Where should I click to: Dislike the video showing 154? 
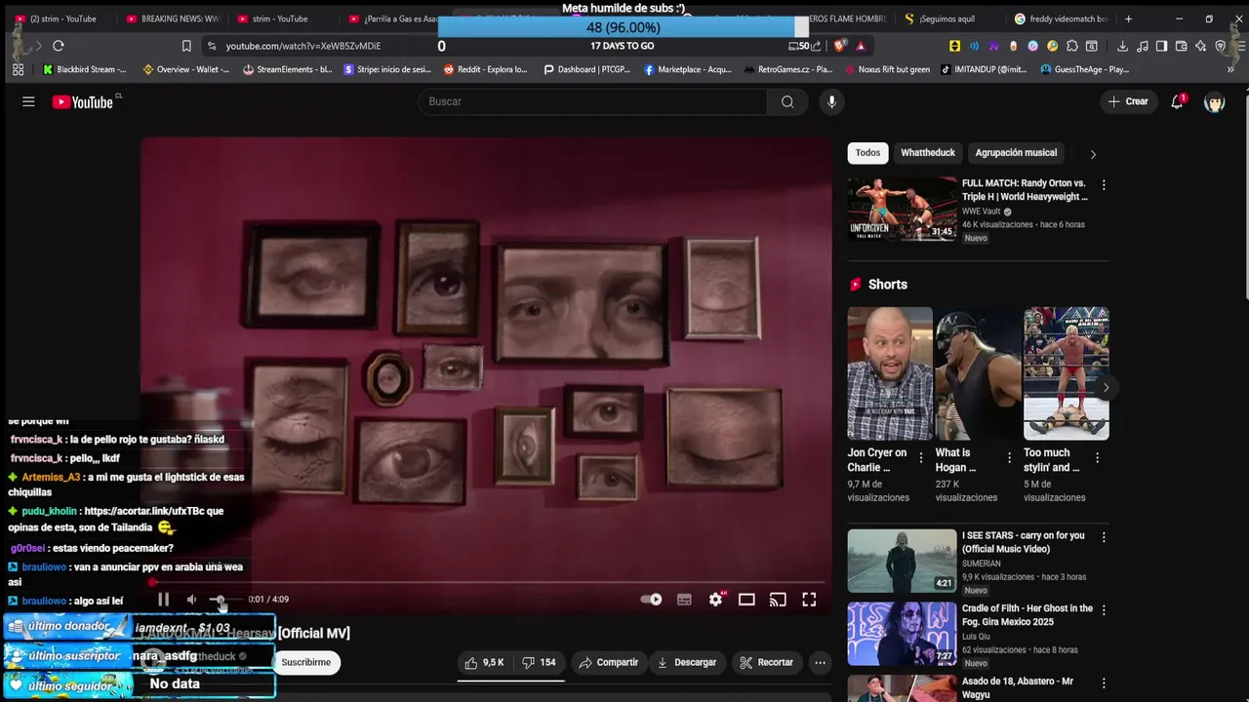click(539, 662)
